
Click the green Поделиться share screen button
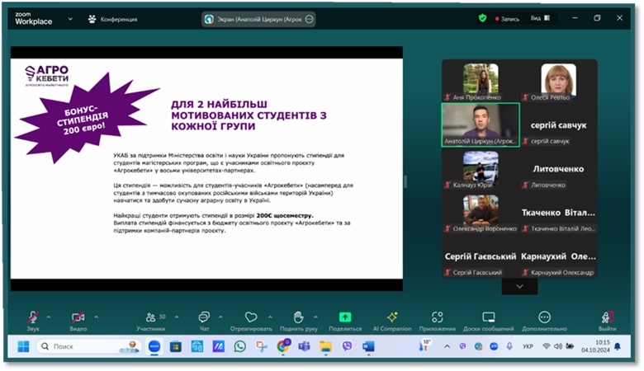coord(345,321)
